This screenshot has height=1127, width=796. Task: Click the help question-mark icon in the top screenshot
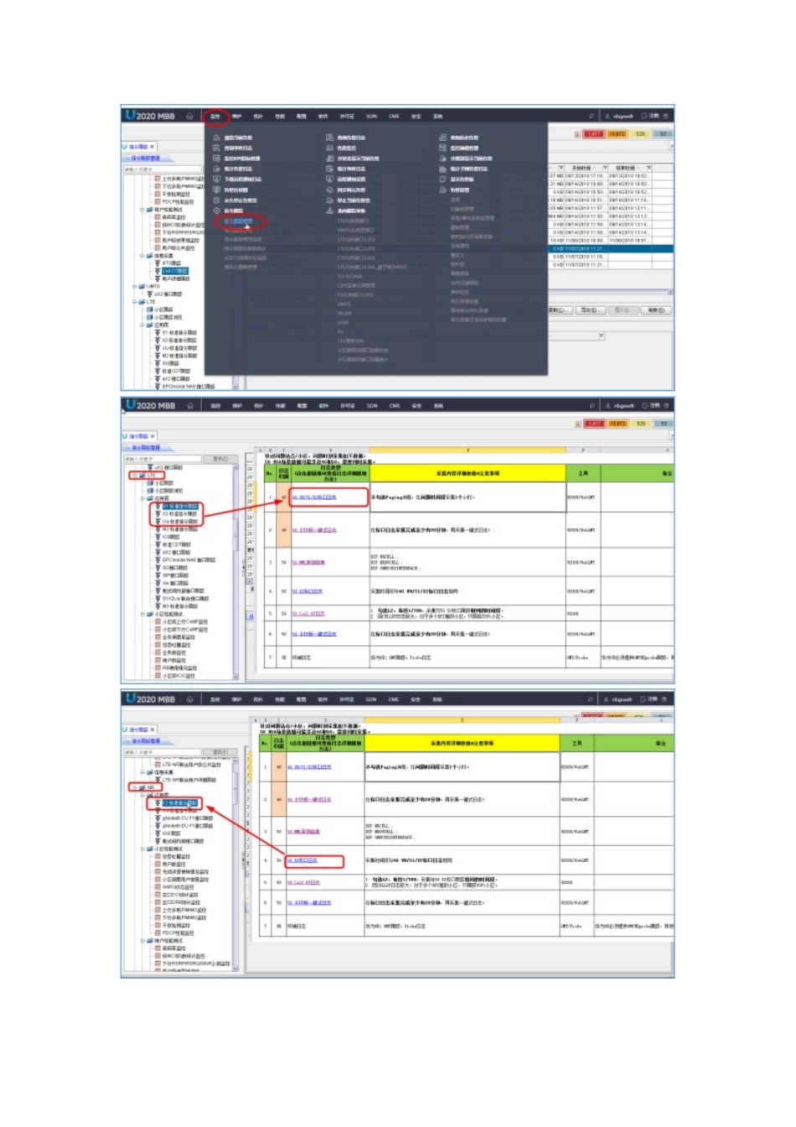[666, 116]
